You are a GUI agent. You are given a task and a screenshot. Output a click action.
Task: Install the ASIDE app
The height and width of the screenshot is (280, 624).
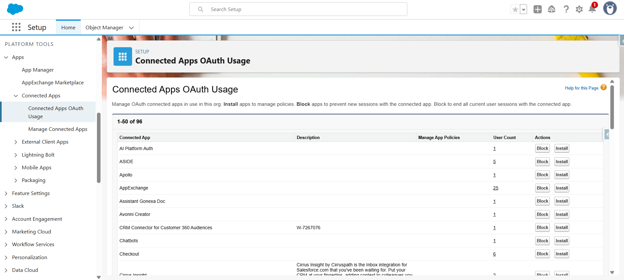point(562,161)
